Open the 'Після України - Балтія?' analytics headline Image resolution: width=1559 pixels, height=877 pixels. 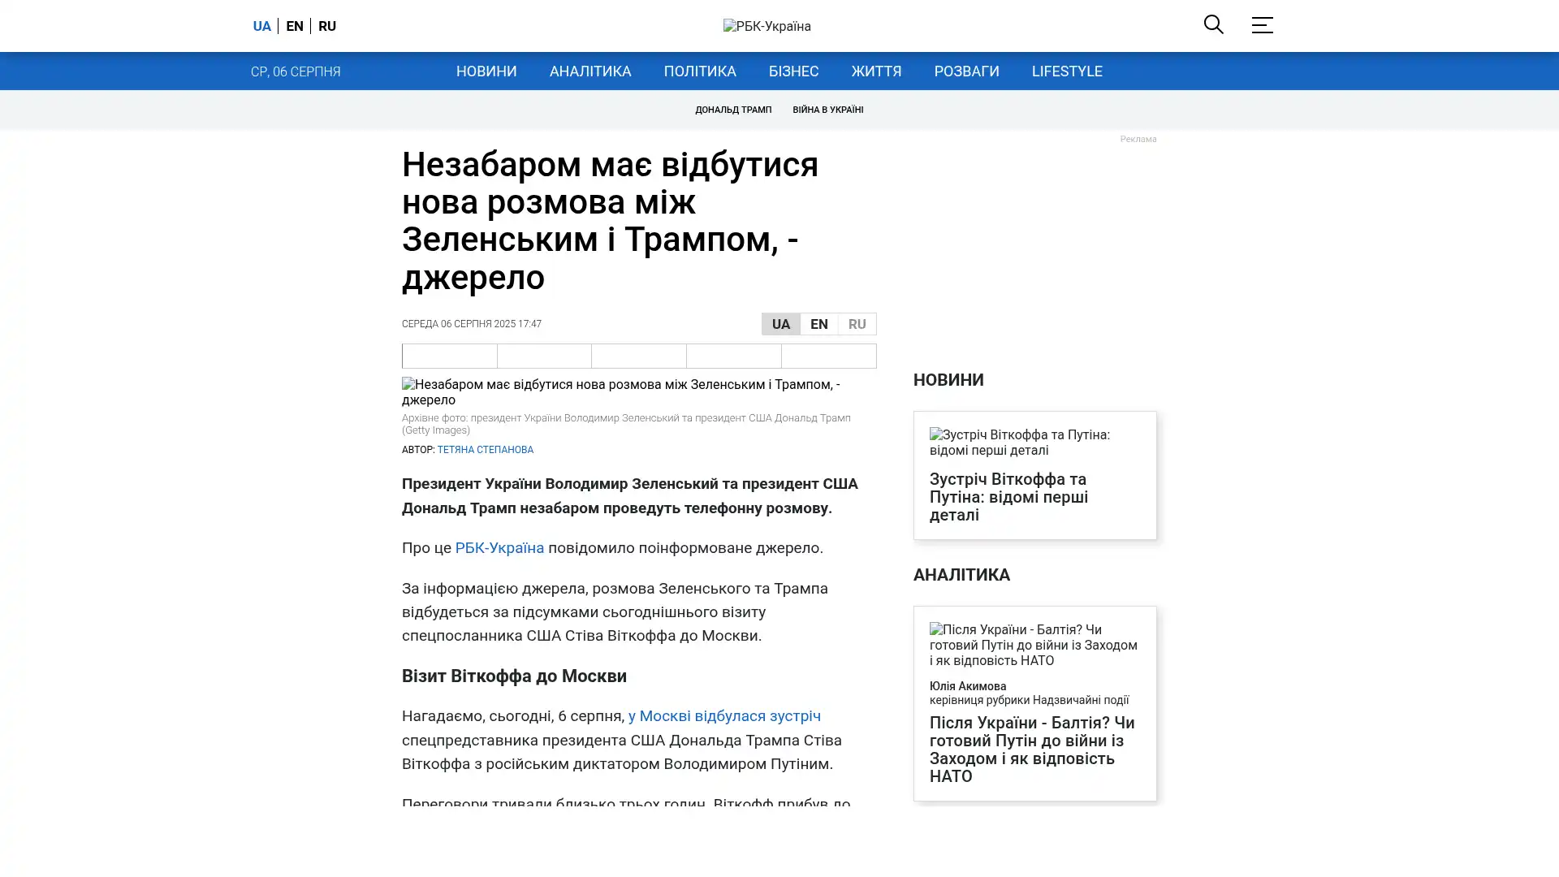point(1031,749)
